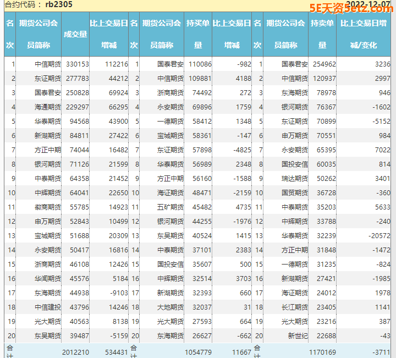The width and height of the screenshot is (396, 358).
Task: Click the 比上交易日增减/变化 header
Action: click(x=364, y=34)
